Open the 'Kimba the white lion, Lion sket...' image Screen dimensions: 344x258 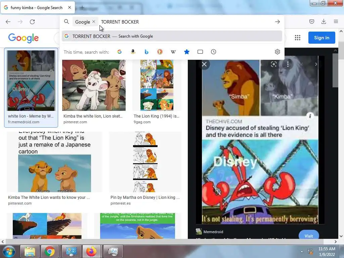[94, 85]
